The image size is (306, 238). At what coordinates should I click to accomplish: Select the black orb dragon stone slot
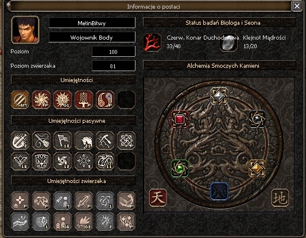[257, 119]
